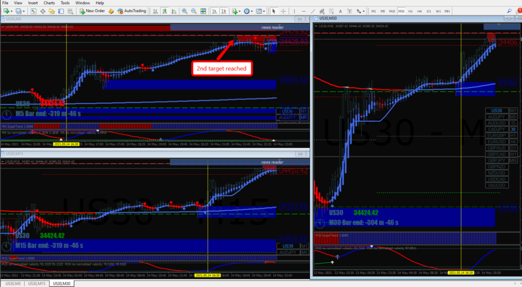
Task: Switch to the US30,M5 chart tab
Action: click(x=13, y=284)
